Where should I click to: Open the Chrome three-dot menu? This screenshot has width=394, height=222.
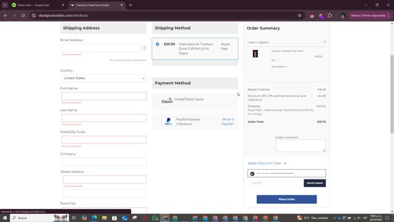pyautogui.click(x=389, y=15)
